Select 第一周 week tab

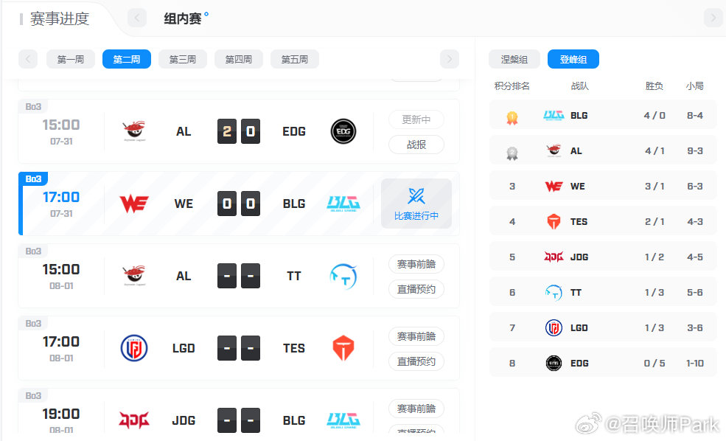click(70, 59)
